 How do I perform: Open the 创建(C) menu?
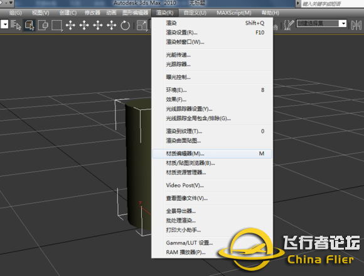pos(68,13)
